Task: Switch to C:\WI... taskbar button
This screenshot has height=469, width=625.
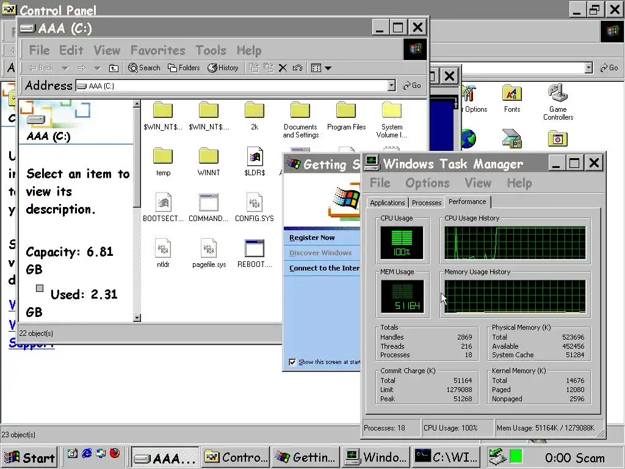Action: [446, 457]
